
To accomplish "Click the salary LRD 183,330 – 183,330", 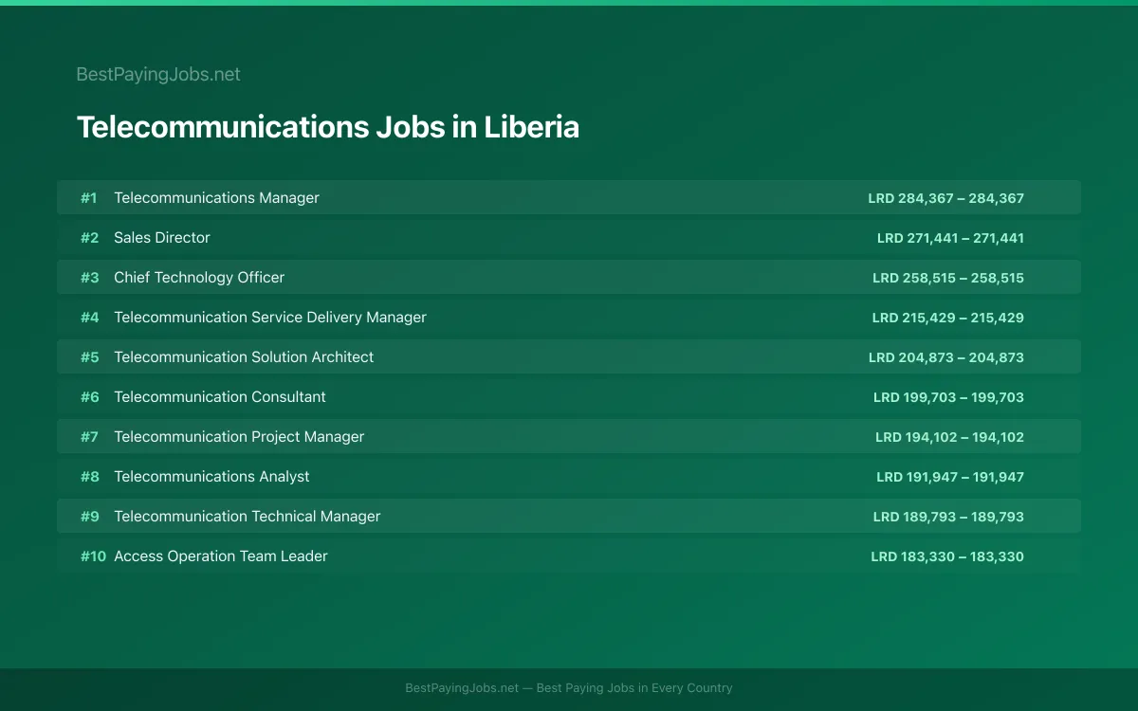I will [947, 556].
